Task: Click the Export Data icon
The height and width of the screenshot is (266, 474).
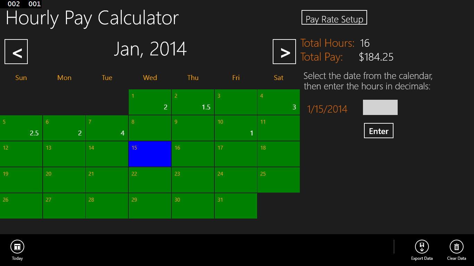Action: pos(422,247)
